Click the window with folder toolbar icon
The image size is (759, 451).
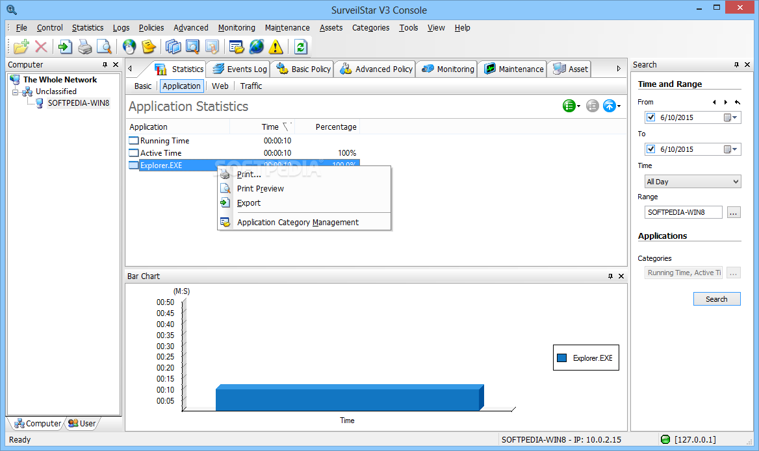pos(237,47)
